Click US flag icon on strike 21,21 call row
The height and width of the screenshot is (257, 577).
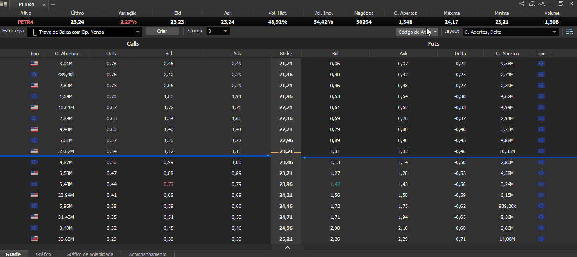(x=34, y=64)
